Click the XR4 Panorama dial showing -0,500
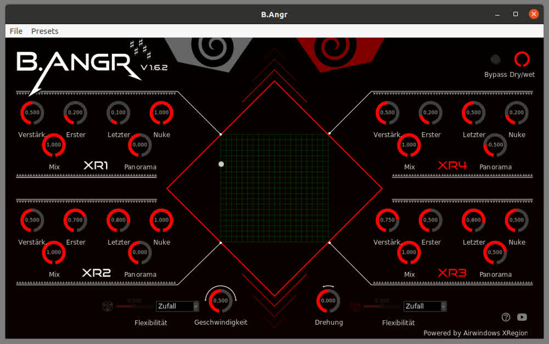549x344 pixels. tap(495, 145)
